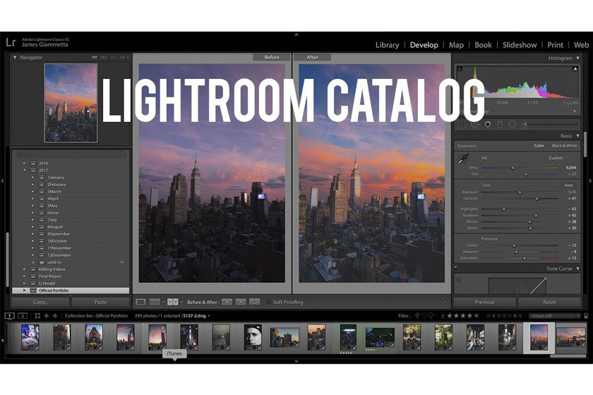Click the Lr application logo
Image resolution: width=593 pixels, height=395 pixels.
coord(11,42)
